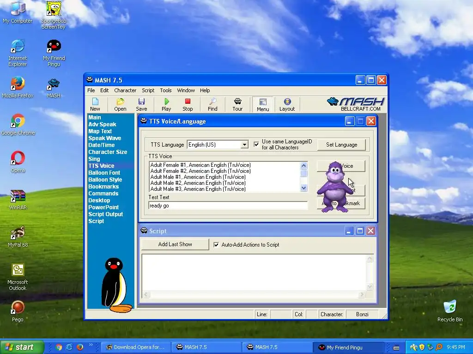This screenshot has width=473, height=354.
Task: Select the MASH desktop shortcut
Action: click(54, 87)
